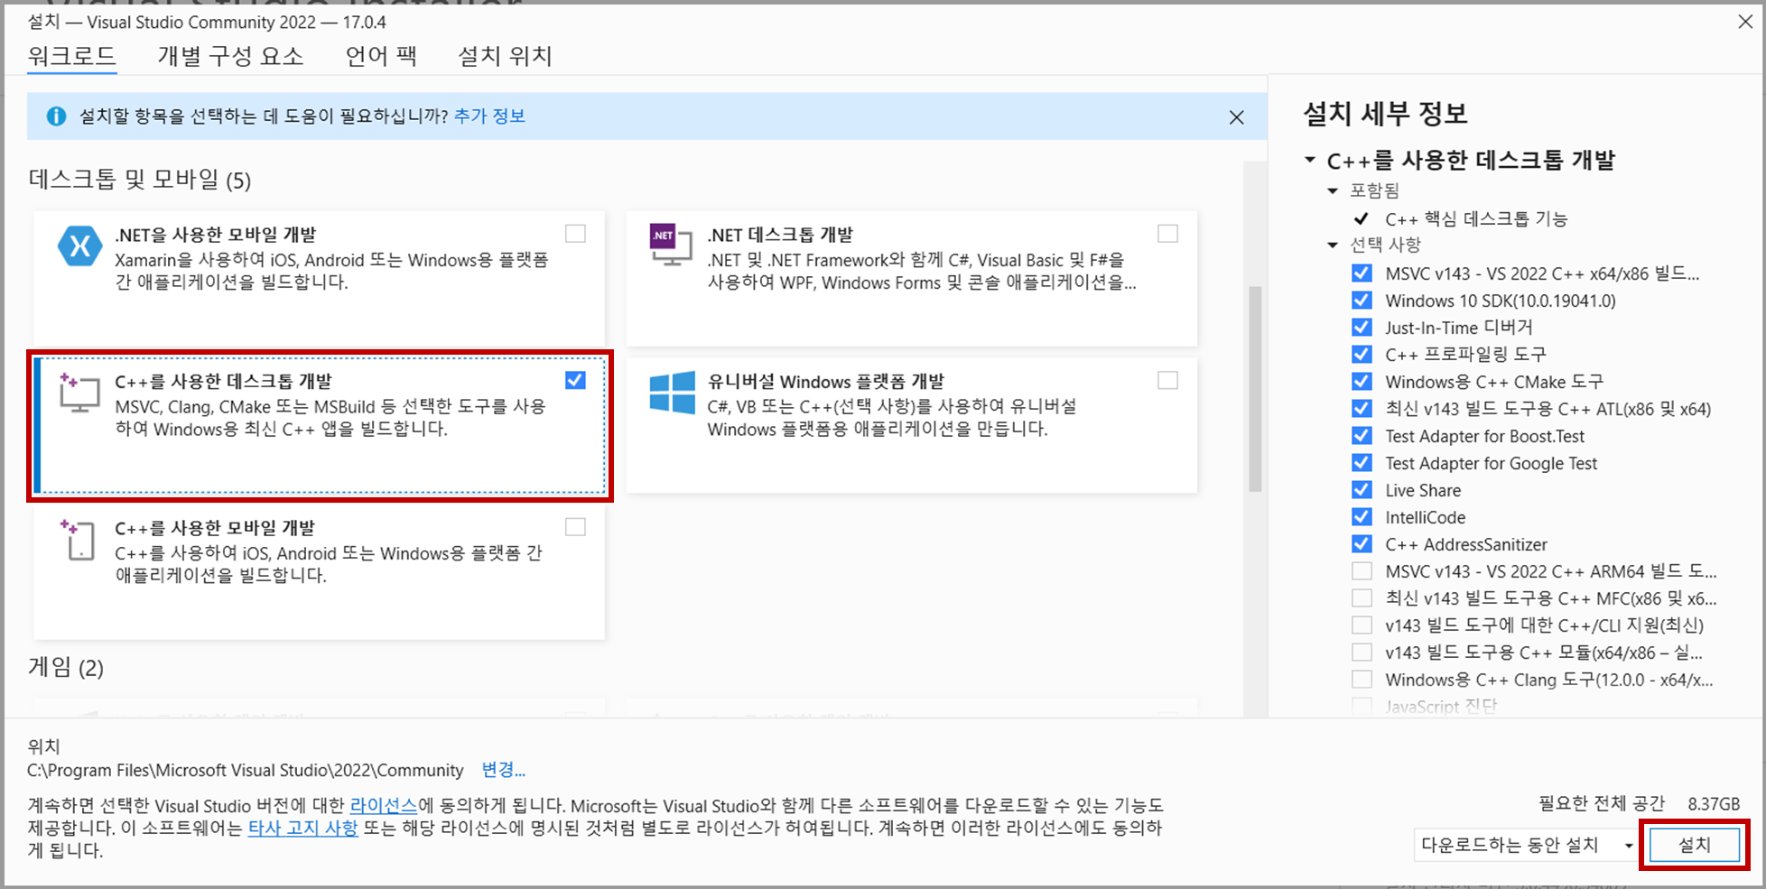Uncheck the Live Share option
Screen dimensions: 1766x889
click(1362, 489)
